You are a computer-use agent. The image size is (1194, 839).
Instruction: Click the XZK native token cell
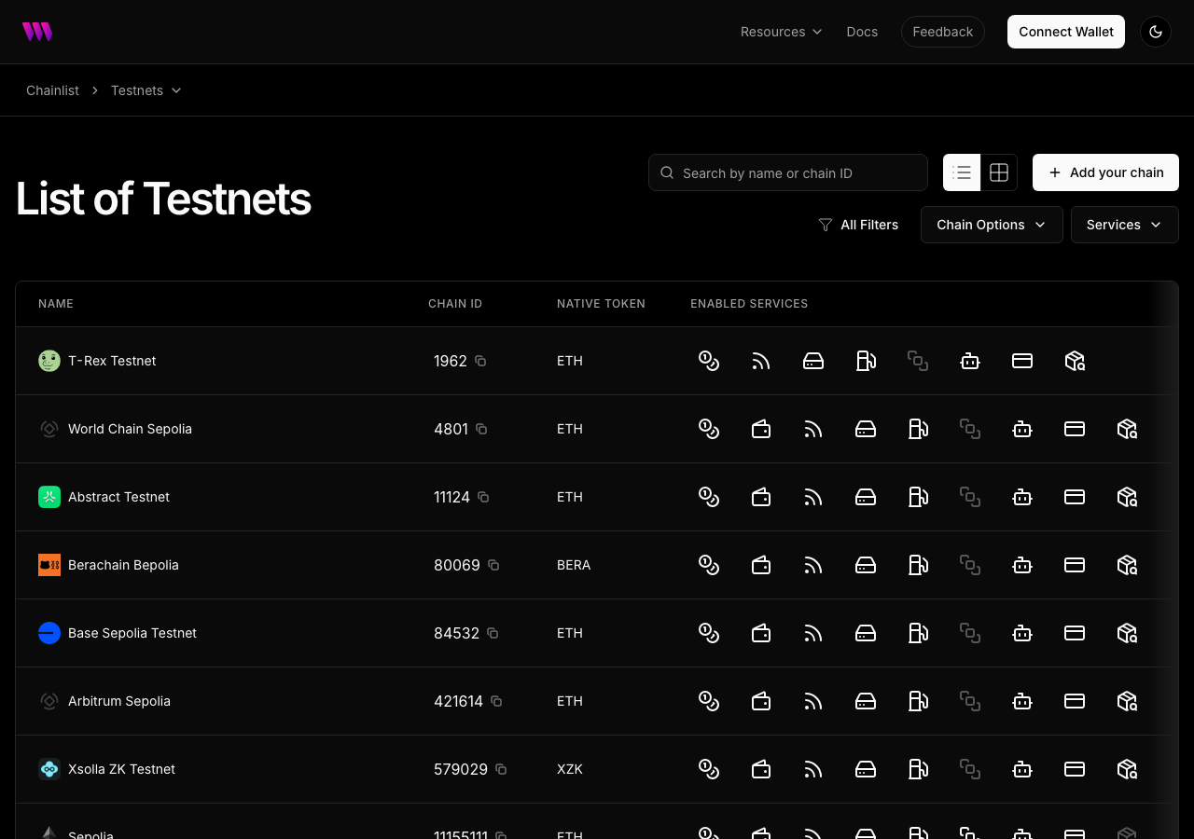[570, 769]
